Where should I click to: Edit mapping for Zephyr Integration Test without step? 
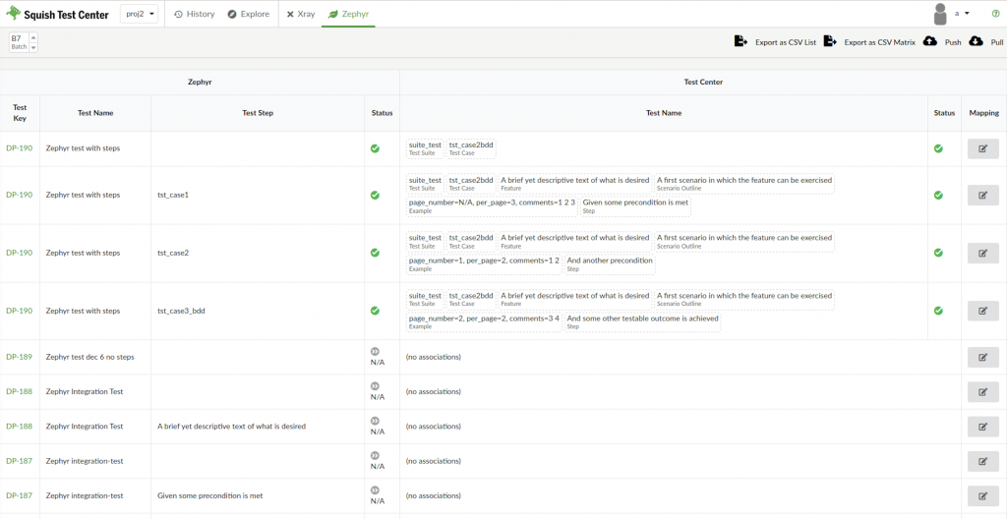click(x=983, y=392)
